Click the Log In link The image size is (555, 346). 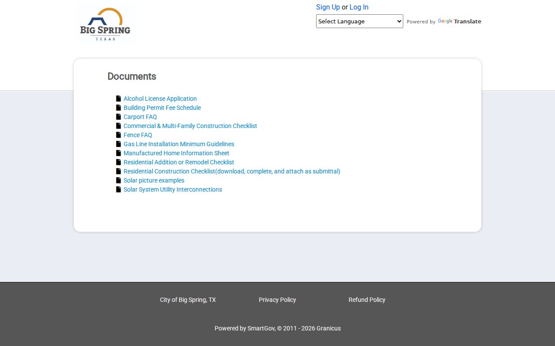pyautogui.click(x=359, y=7)
